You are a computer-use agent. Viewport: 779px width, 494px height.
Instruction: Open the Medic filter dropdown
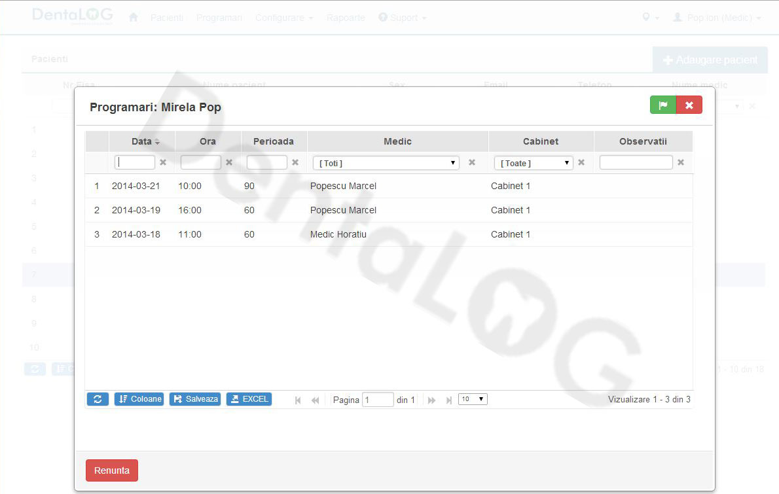[x=386, y=163]
